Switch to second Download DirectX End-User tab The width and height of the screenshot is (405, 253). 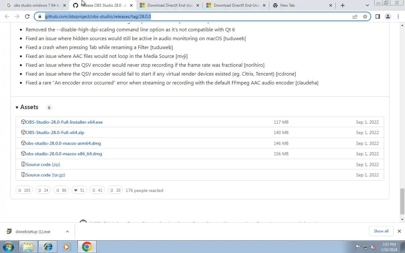click(x=237, y=5)
